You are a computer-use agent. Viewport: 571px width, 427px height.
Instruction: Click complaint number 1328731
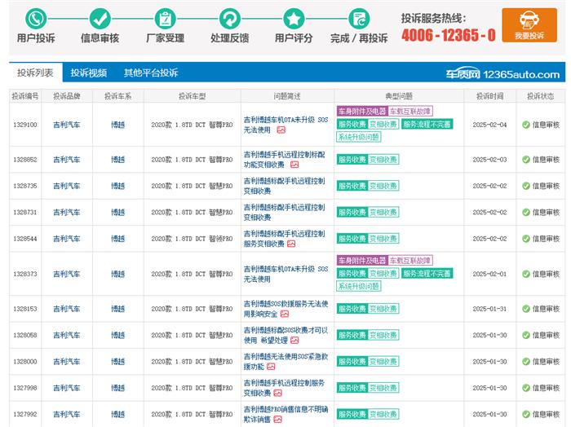pyautogui.click(x=25, y=212)
